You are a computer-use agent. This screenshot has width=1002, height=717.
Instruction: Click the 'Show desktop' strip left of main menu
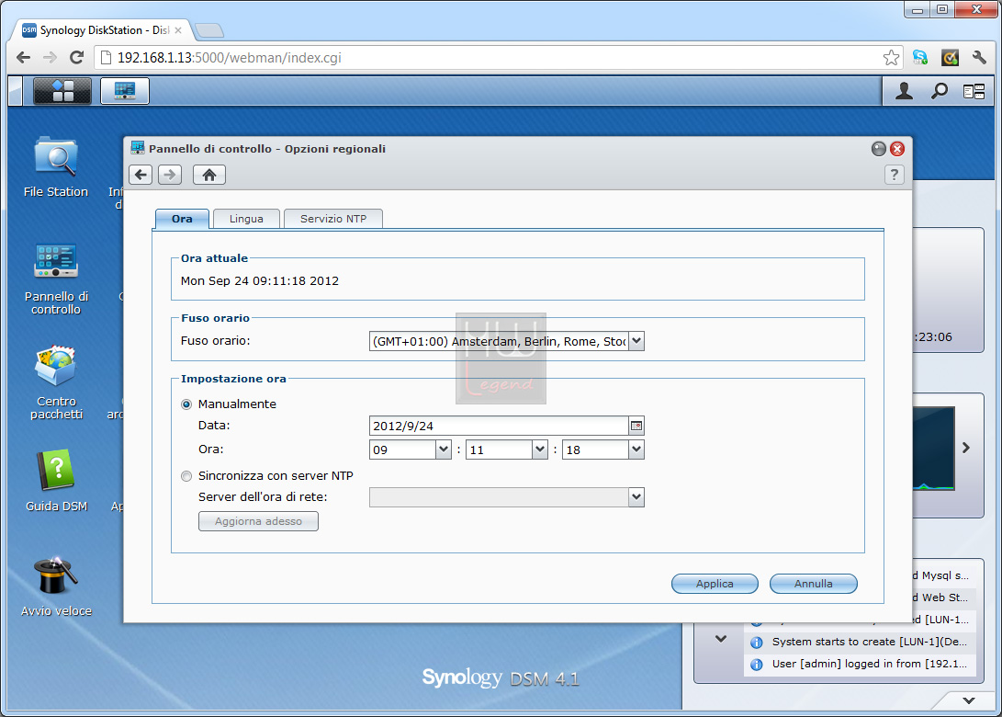click(16, 91)
